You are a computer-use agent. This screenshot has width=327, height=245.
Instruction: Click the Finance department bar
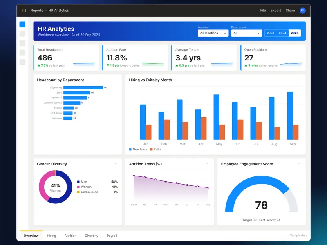pyautogui.click(x=69, y=108)
